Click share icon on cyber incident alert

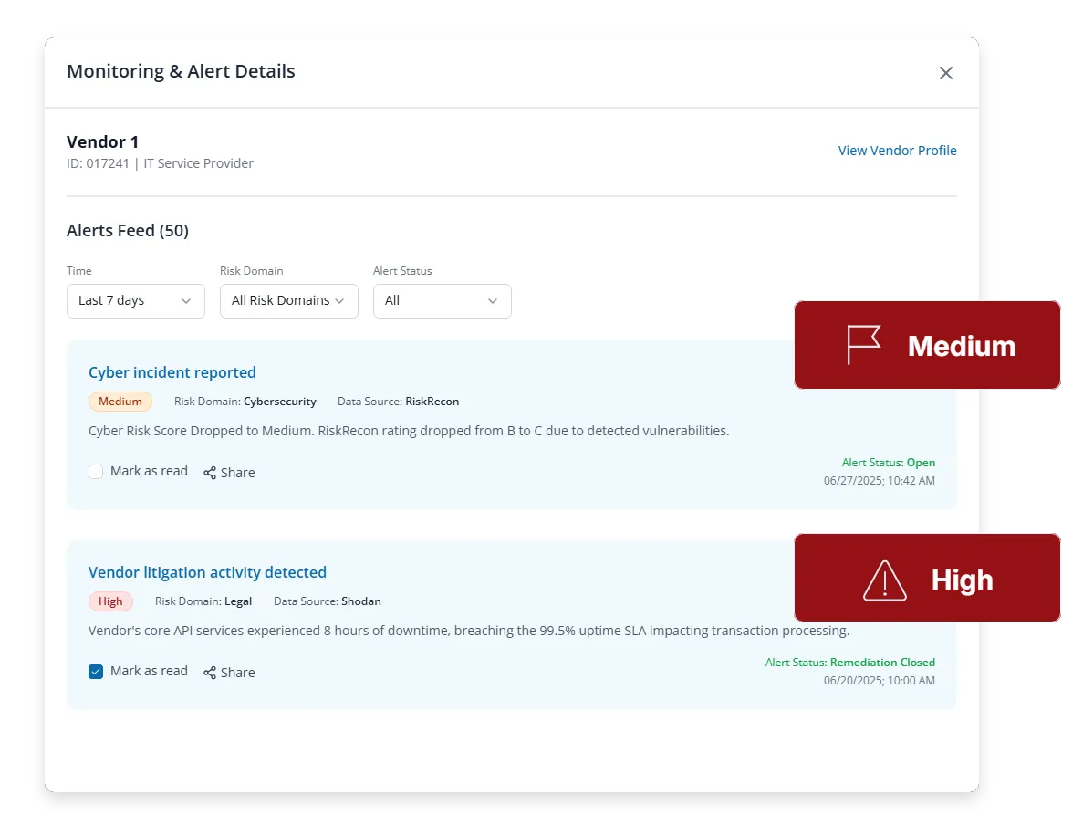210,473
